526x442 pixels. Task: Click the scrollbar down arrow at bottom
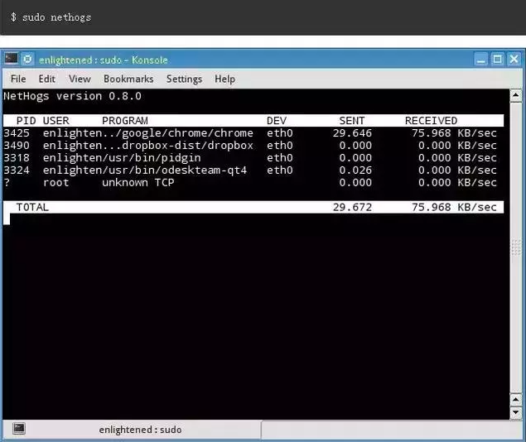click(x=515, y=412)
